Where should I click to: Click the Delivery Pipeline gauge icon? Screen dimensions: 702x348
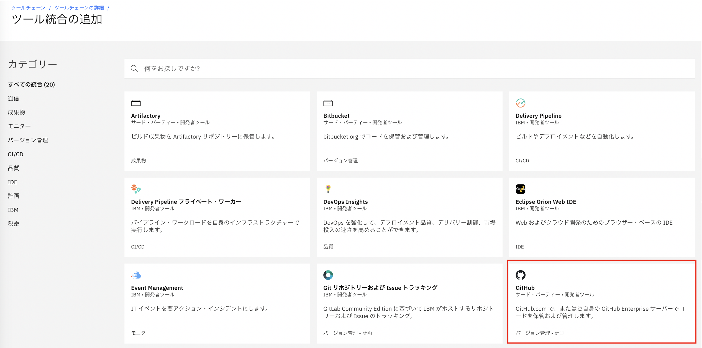(520, 103)
